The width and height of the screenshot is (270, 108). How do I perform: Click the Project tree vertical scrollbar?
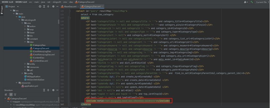58,22
